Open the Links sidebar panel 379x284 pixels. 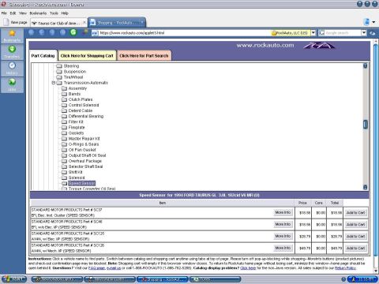pyautogui.click(x=12, y=85)
